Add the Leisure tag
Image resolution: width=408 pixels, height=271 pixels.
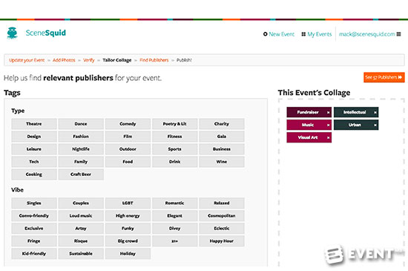34,149
